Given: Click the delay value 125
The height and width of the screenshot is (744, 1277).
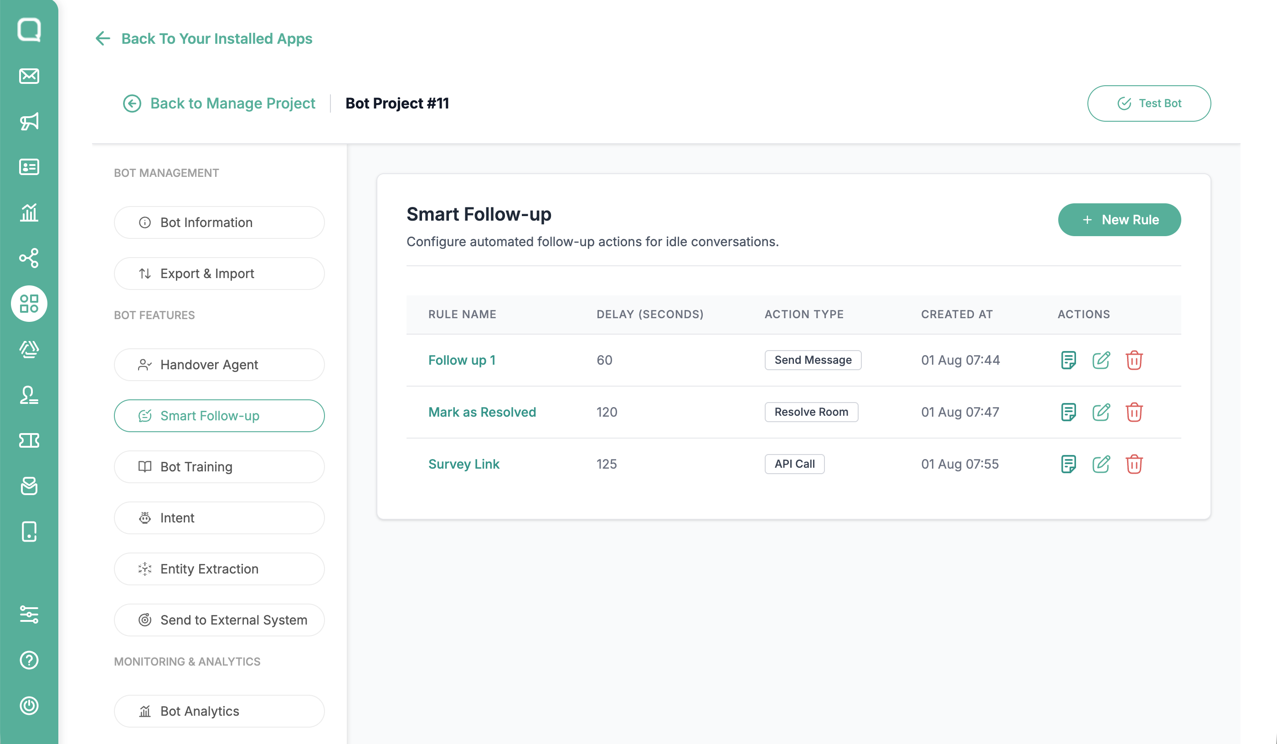Looking at the screenshot, I should pyautogui.click(x=607, y=464).
